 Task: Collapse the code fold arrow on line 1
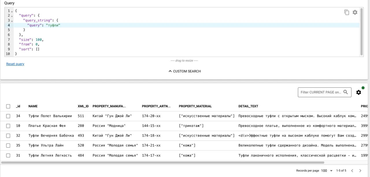tap(12, 11)
